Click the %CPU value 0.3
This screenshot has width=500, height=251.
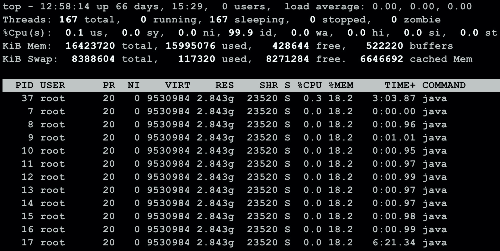click(313, 98)
